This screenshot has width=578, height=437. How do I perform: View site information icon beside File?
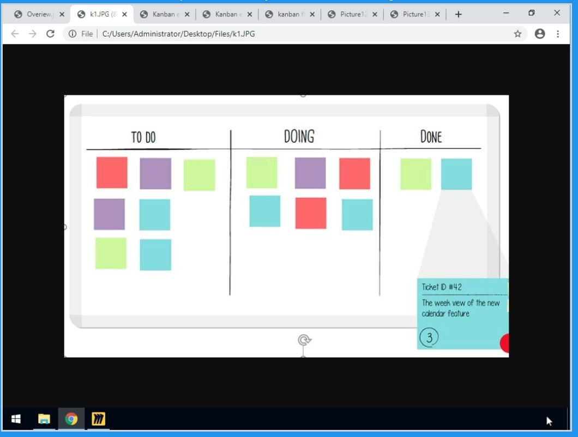click(x=73, y=34)
